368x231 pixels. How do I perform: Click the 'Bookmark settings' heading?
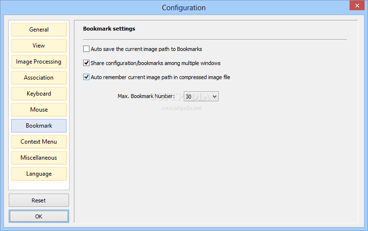click(109, 29)
